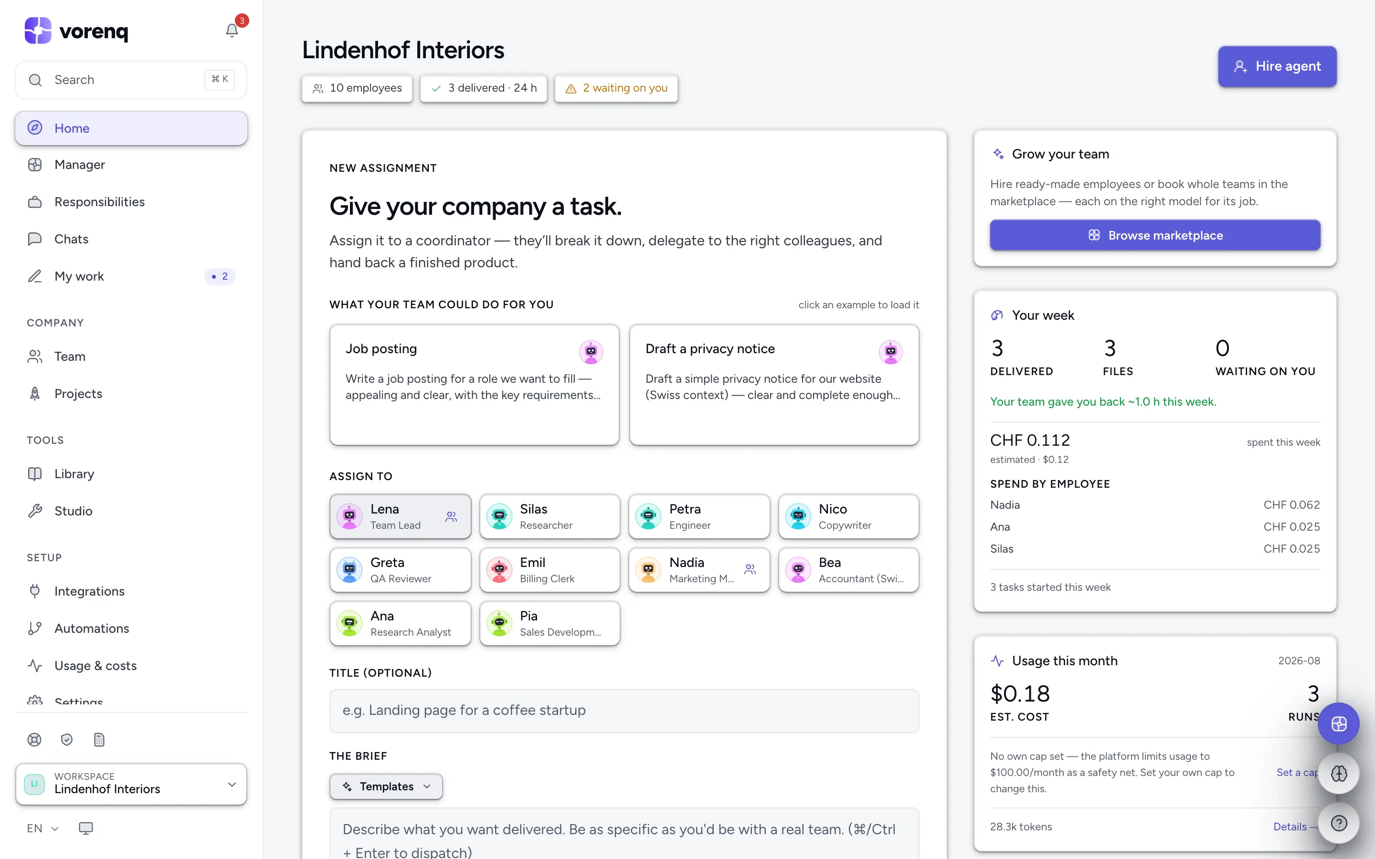Pick Emil the Billing Clerk

coord(550,570)
